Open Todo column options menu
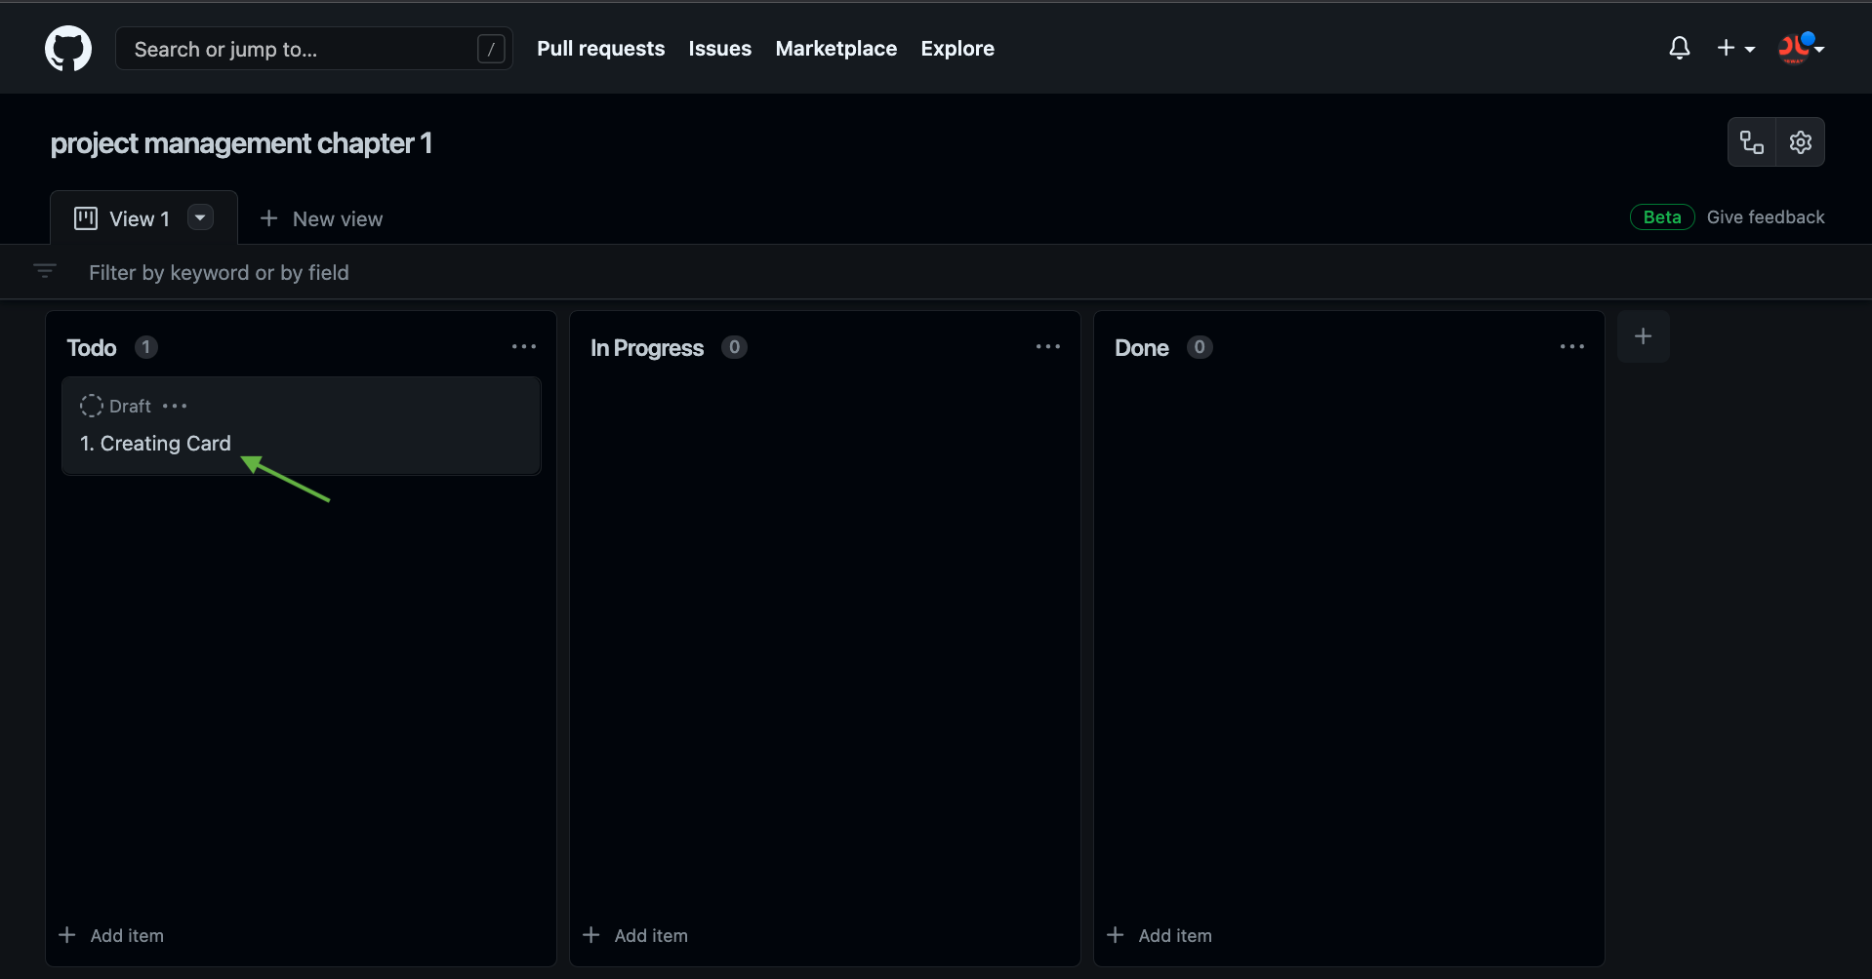The image size is (1872, 979). [x=524, y=347]
